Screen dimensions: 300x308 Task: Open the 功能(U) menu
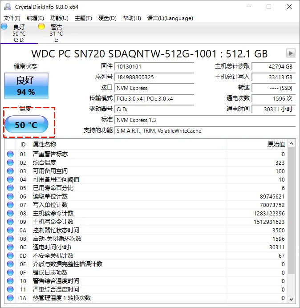click(59, 18)
